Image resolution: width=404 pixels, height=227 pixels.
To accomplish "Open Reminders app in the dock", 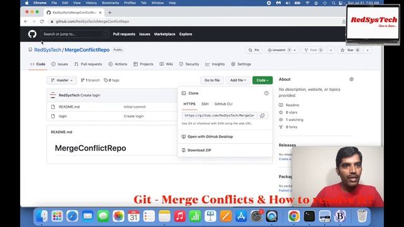I will pyautogui.click(x=149, y=216).
